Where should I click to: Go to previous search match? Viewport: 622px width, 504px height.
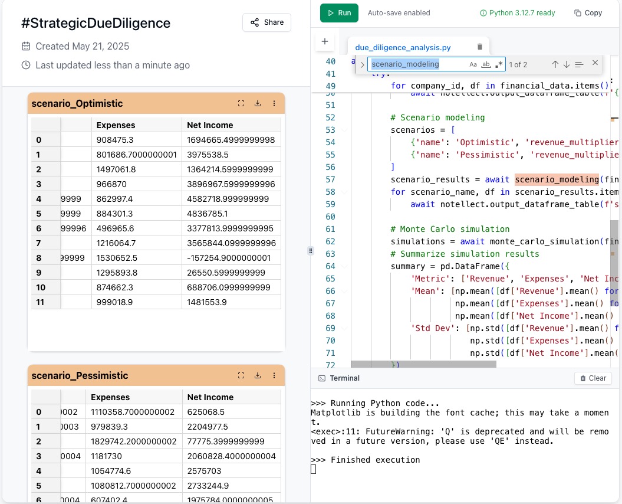coord(555,64)
